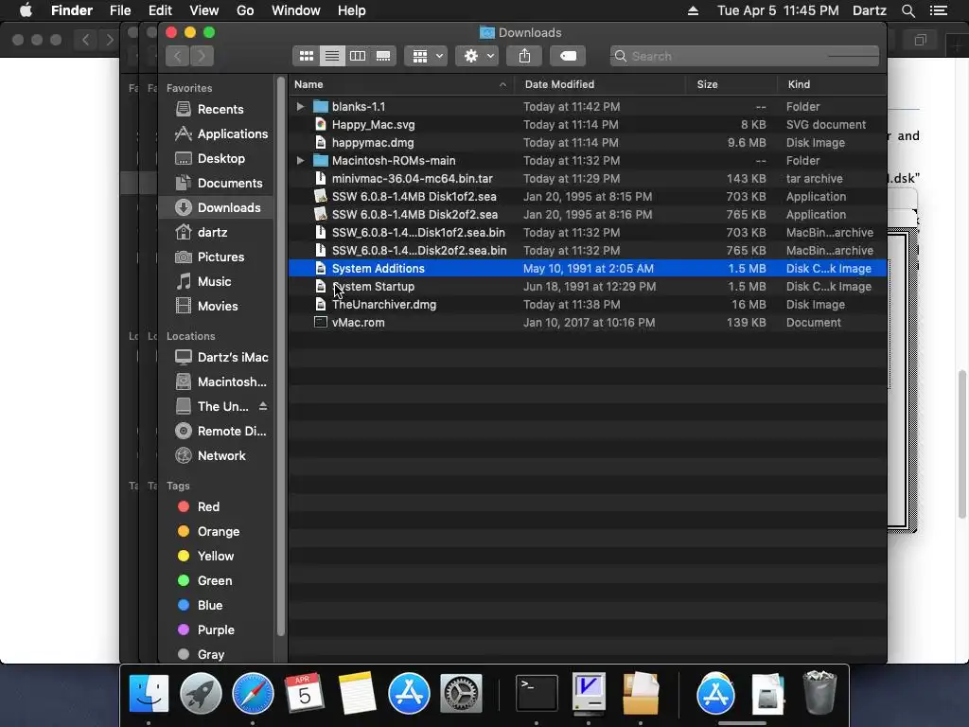Select minivmac-36.04-mc64.bin.tar file
The height and width of the screenshot is (727, 969).
pyautogui.click(x=587, y=179)
